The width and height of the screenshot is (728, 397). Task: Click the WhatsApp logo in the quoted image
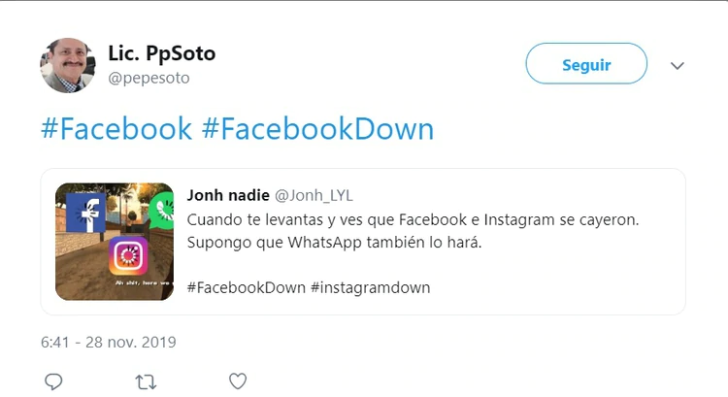(x=163, y=210)
